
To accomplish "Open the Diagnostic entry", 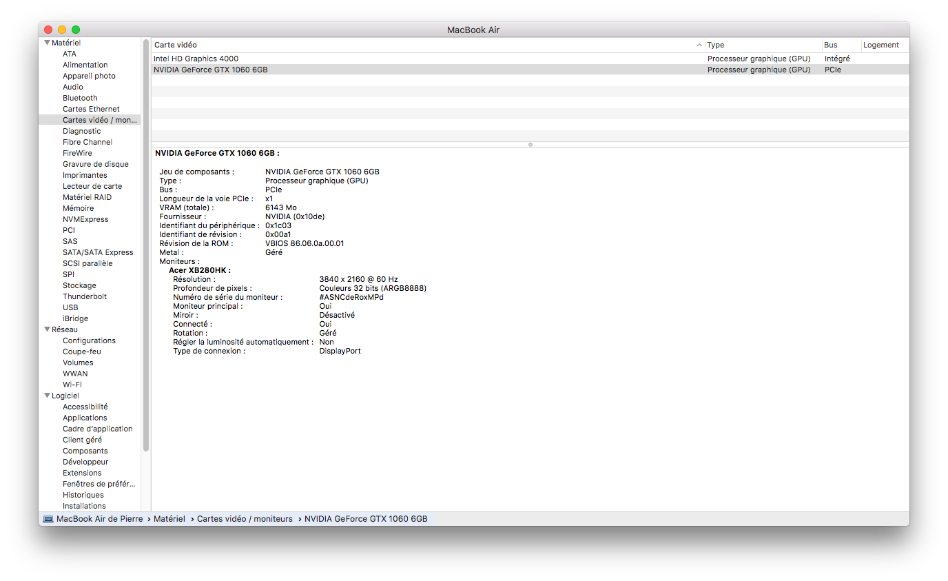I will tap(82, 131).
